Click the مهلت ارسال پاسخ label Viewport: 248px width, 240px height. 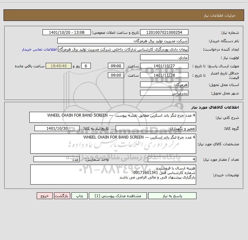(x=223, y=66)
